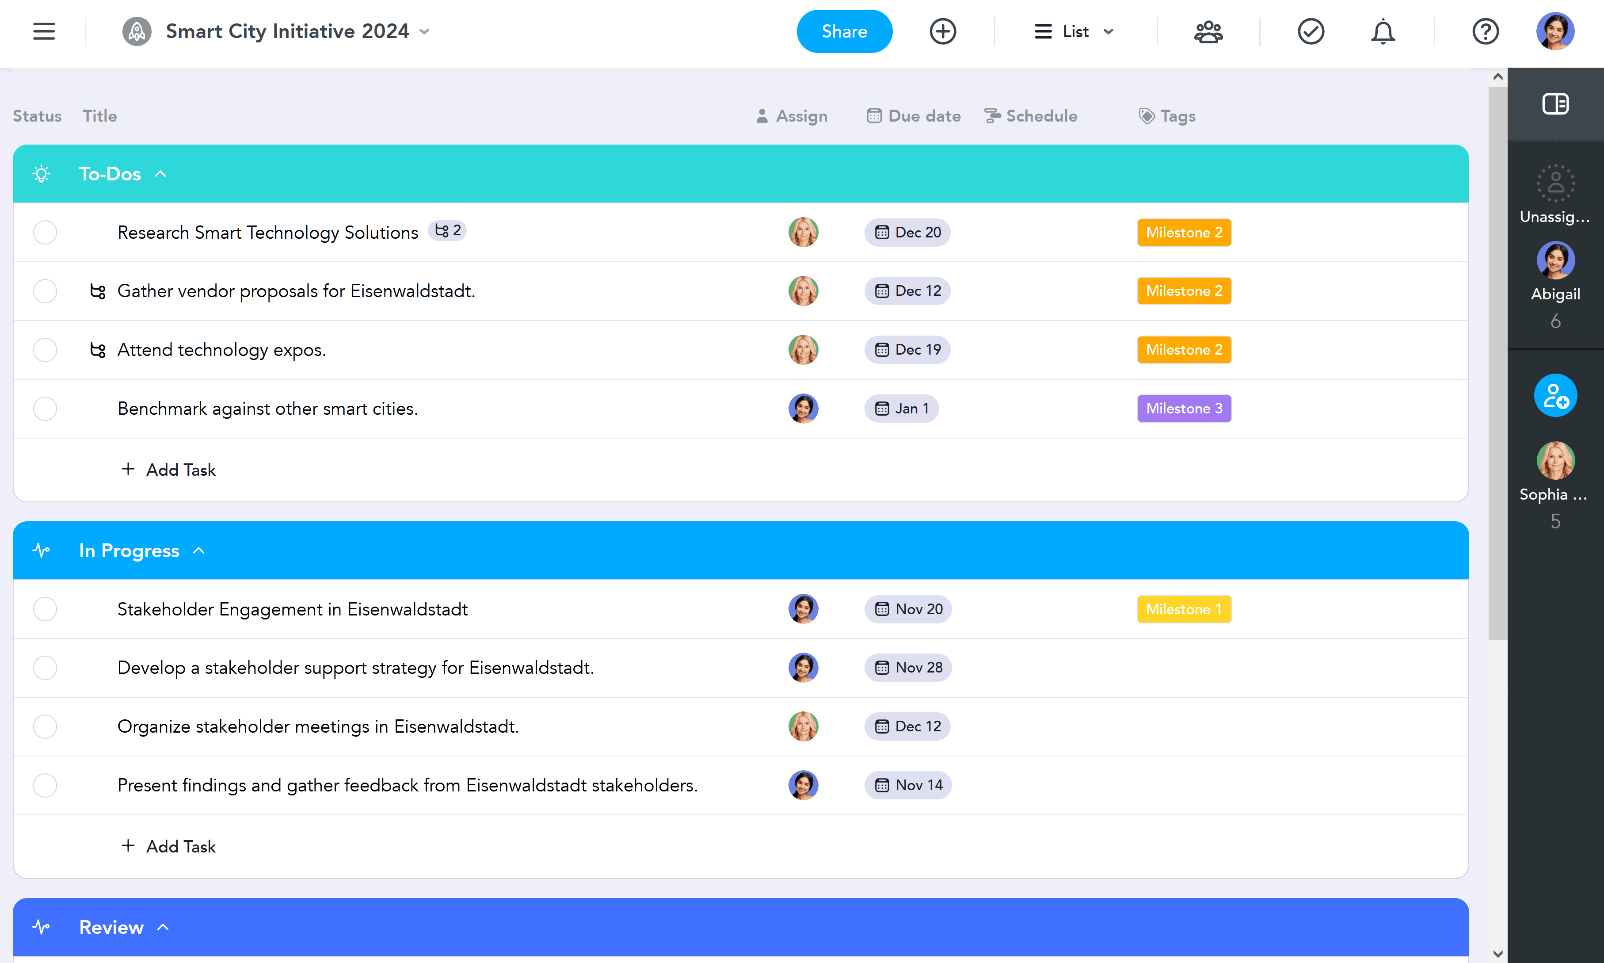Image resolution: width=1604 pixels, height=963 pixels.
Task: Click the purple Milestone 3 tag
Action: (x=1184, y=409)
